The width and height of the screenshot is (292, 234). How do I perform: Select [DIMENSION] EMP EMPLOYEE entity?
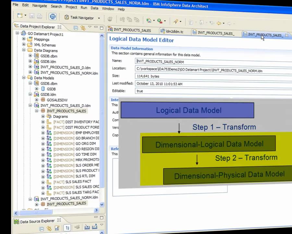76,133
